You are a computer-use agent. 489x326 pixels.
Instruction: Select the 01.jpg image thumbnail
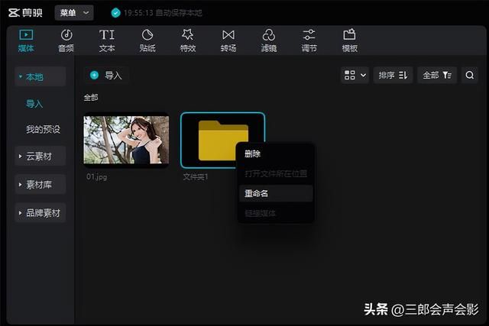126,140
